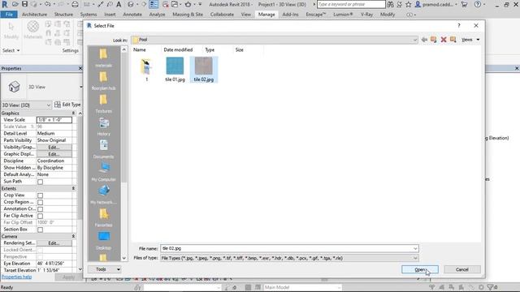Viewport: 520px width, 292px height.
Task: Click the Save icon in quick access toolbar
Action: tap(24, 4)
